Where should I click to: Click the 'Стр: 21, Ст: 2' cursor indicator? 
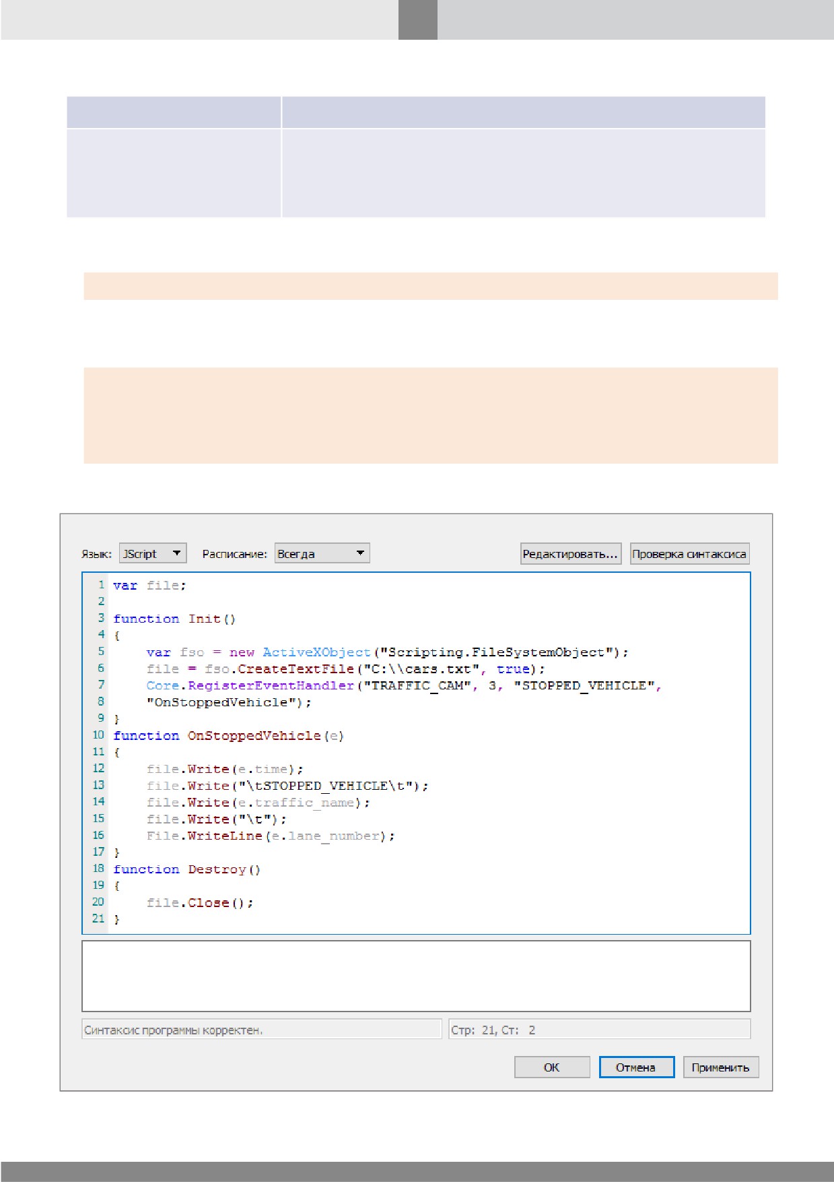[493, 1030]
